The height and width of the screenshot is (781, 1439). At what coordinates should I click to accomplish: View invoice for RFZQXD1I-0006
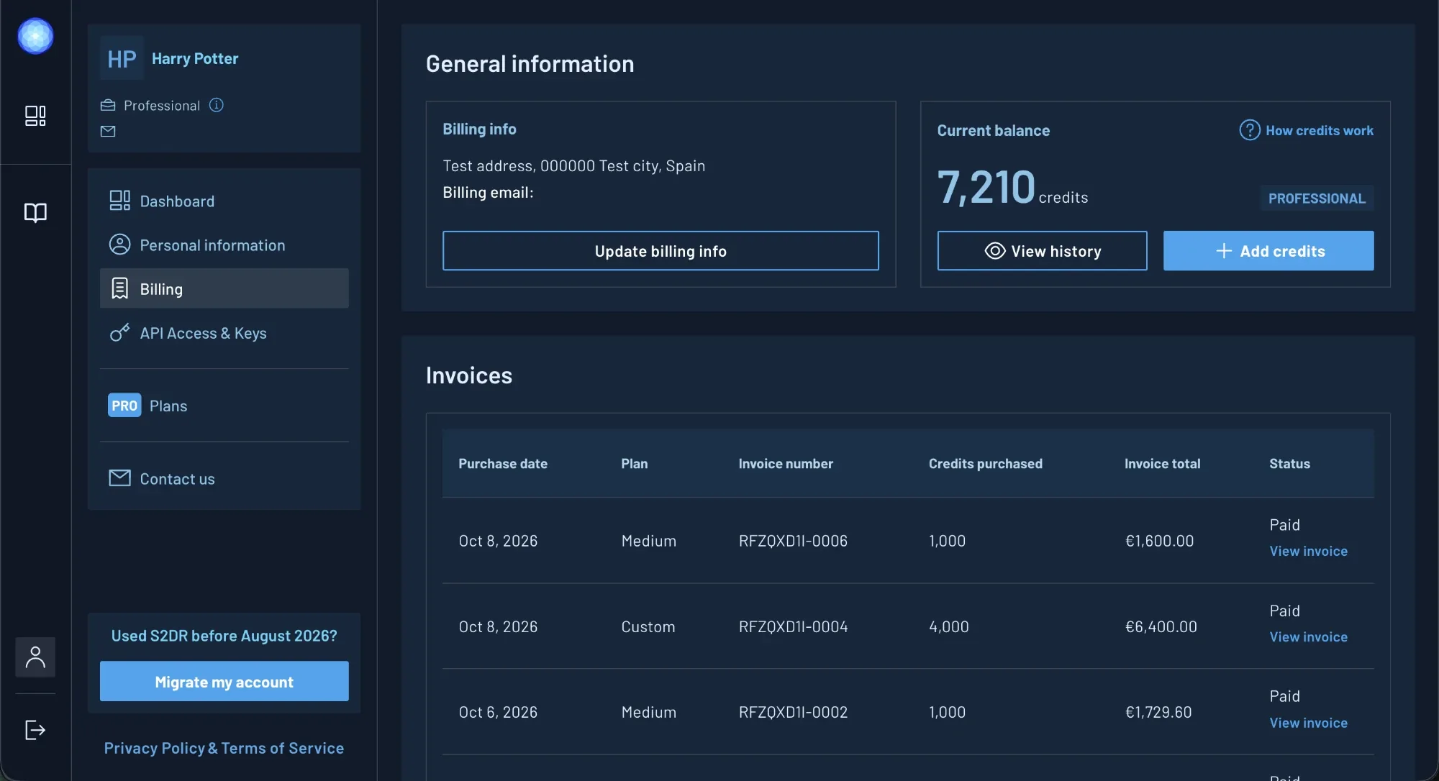tap(1308, 552)
